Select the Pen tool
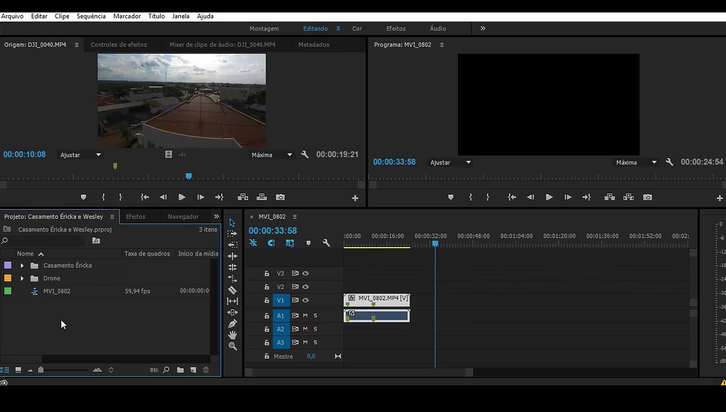This screenshot has height=412, width=726. tap(232, 324)
